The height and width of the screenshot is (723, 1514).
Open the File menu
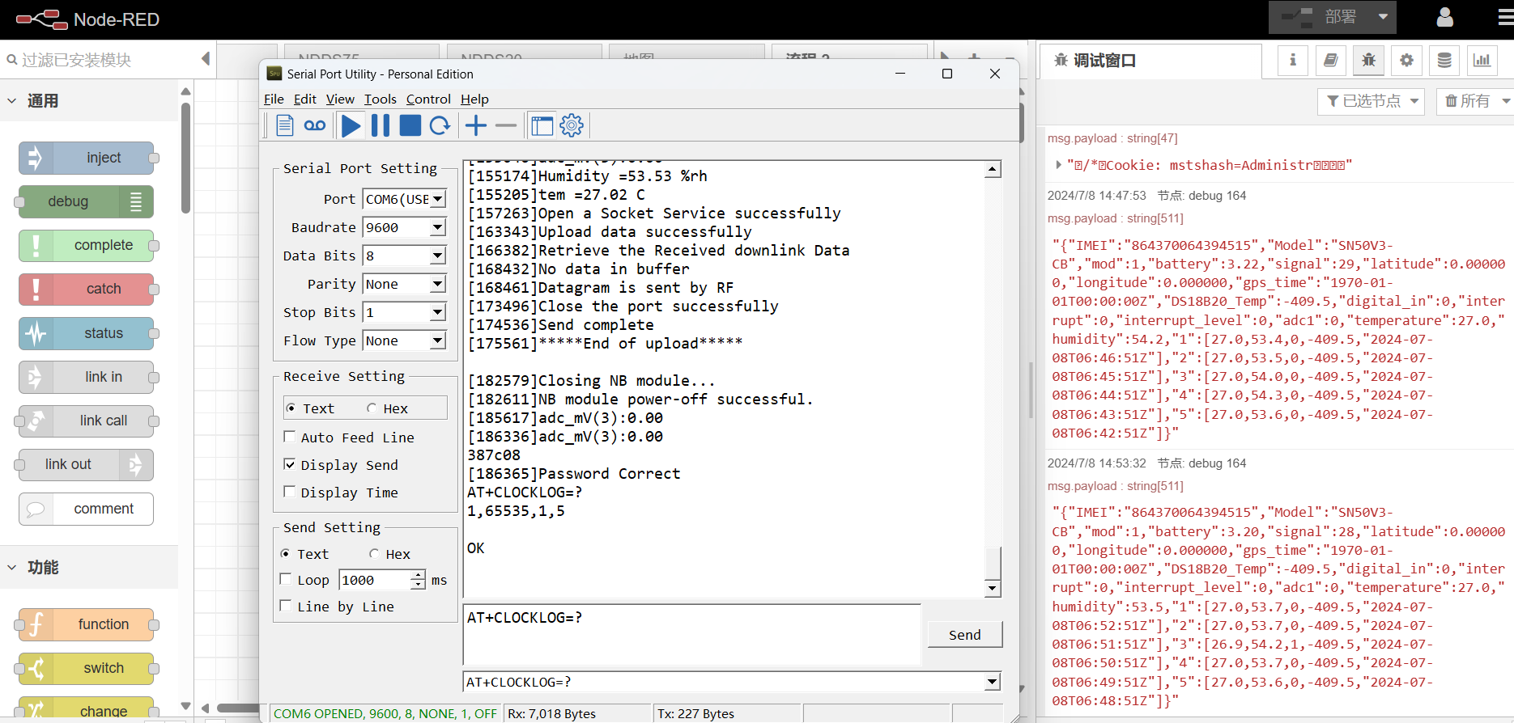[274, 99]
